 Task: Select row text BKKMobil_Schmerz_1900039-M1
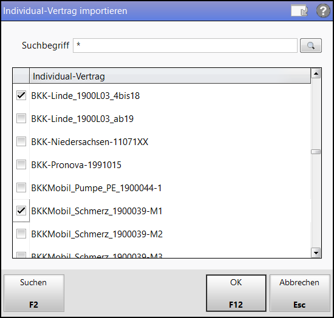tap(97, 211)
